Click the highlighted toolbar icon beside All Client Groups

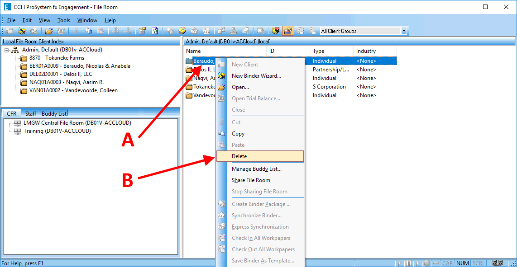coord(288,31)
